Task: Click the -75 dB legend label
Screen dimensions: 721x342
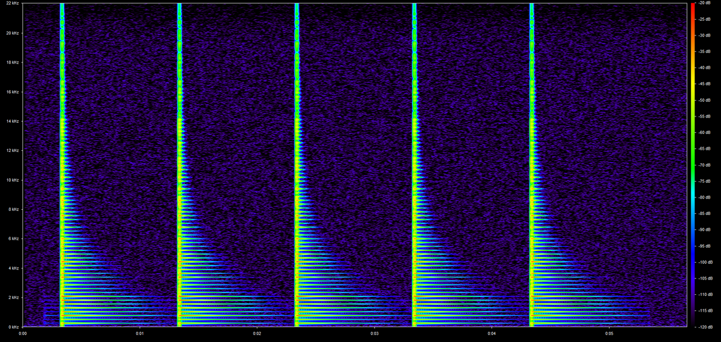Action: (x=705, y=181)
